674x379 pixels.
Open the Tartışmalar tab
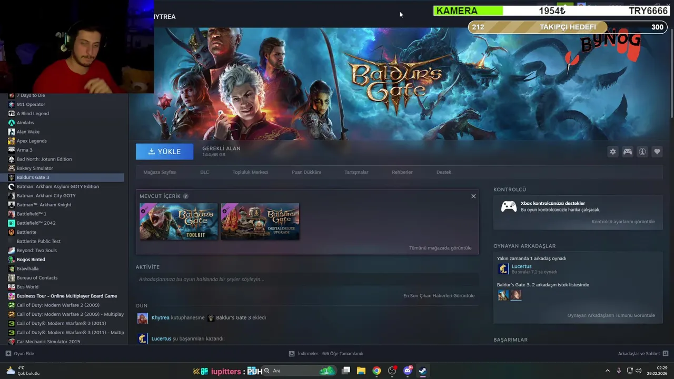(x=356, y=172)
